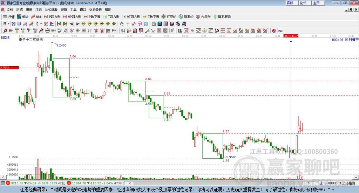Open the 浏览 menu

coord(20,9)
